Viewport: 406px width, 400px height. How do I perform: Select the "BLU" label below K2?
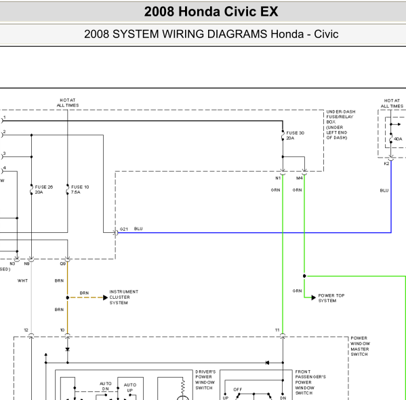384,191
